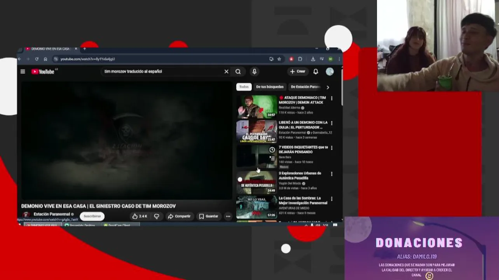The width and height of the screenshot is (499, 280).
Task: Bookmark this page with the star icon
Action: [x=279, y=59]
